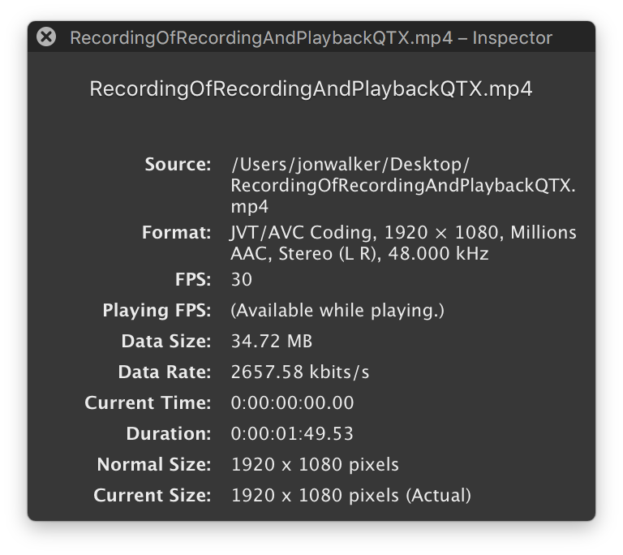Select the 0:00:00:00.00 current time value
Image resolution: width=623 pixels, height=555 pixels.
(292, 403)
